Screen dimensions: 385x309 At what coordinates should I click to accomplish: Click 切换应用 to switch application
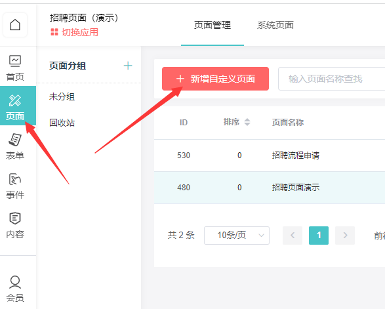pyautogui.click(x=74, y=32)
